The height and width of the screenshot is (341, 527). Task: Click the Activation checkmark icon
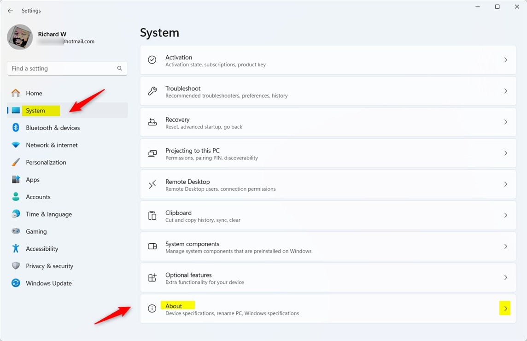pyautogui.click(x=152, y=60)
